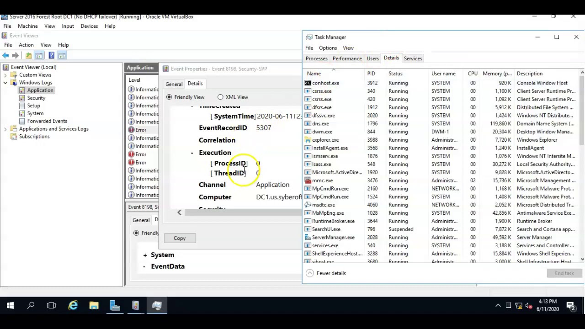585x329 pixels.
Task: Expand the System section in lower pane
Action: (145, 255)
